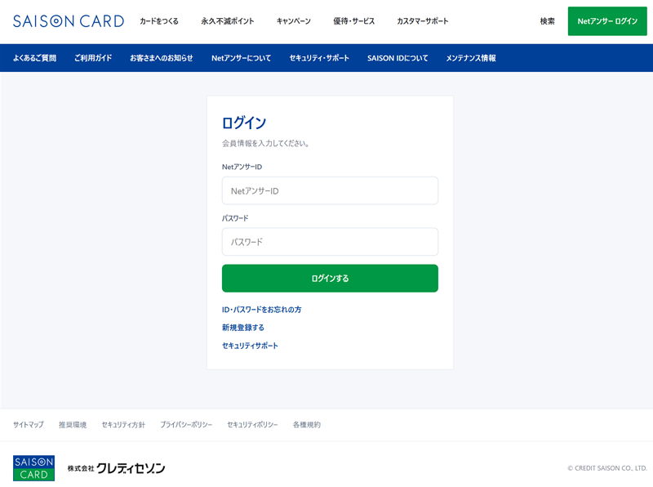653x487 pixels.
Task: Open セキュリティ・サポート in blue bar
Action: pos(319,58)
